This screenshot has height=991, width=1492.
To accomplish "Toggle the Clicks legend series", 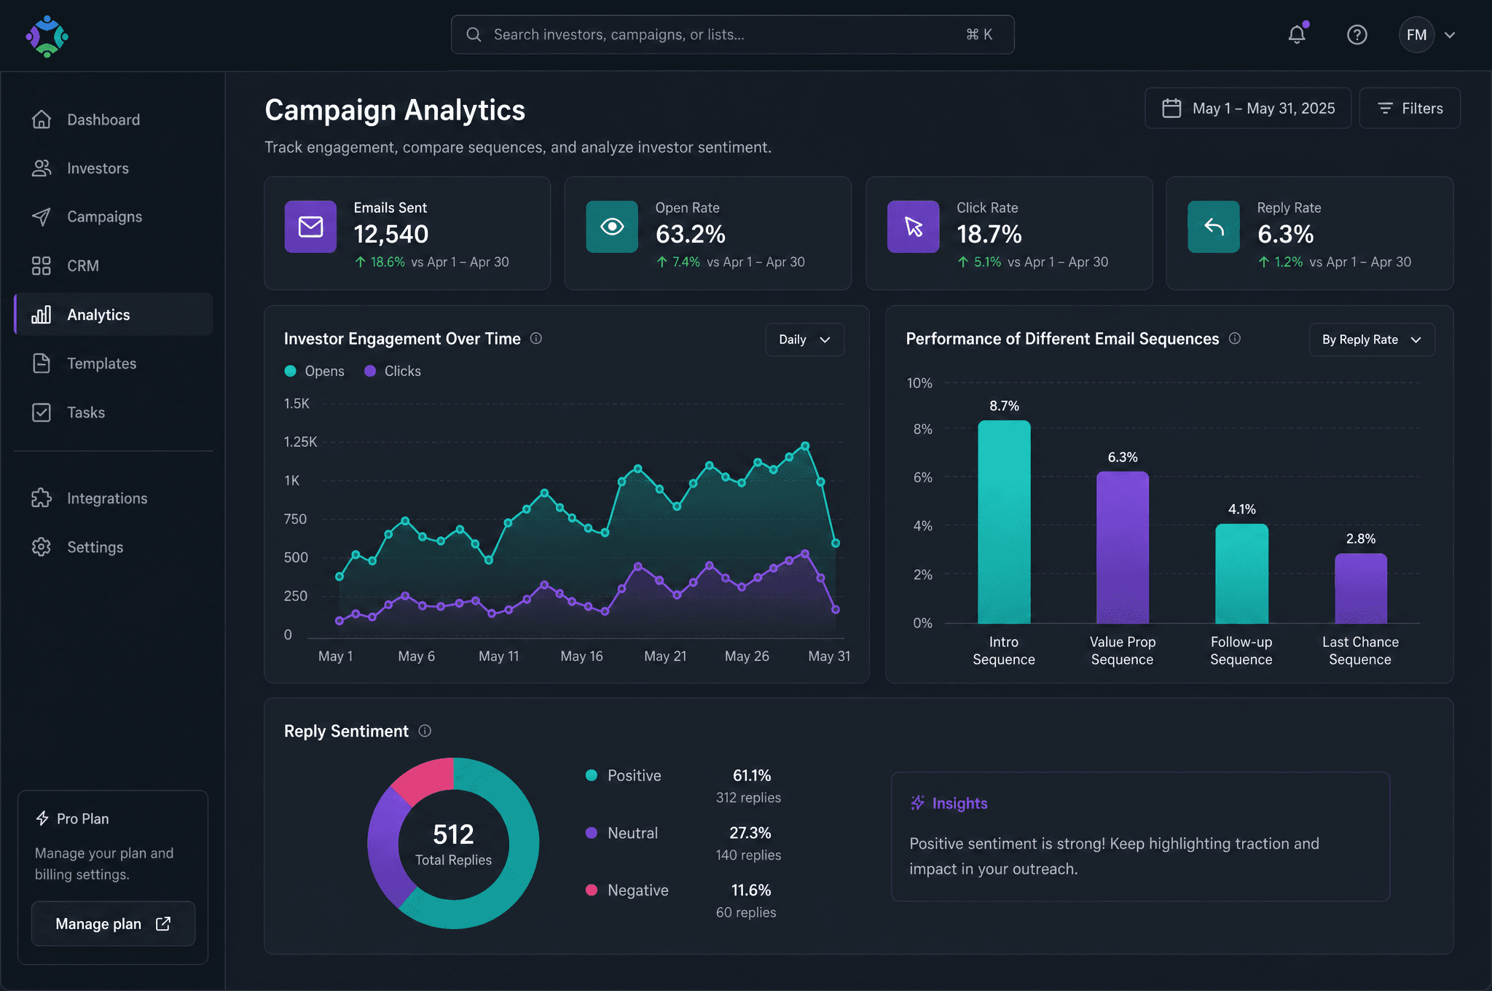I will coord(393,371).
